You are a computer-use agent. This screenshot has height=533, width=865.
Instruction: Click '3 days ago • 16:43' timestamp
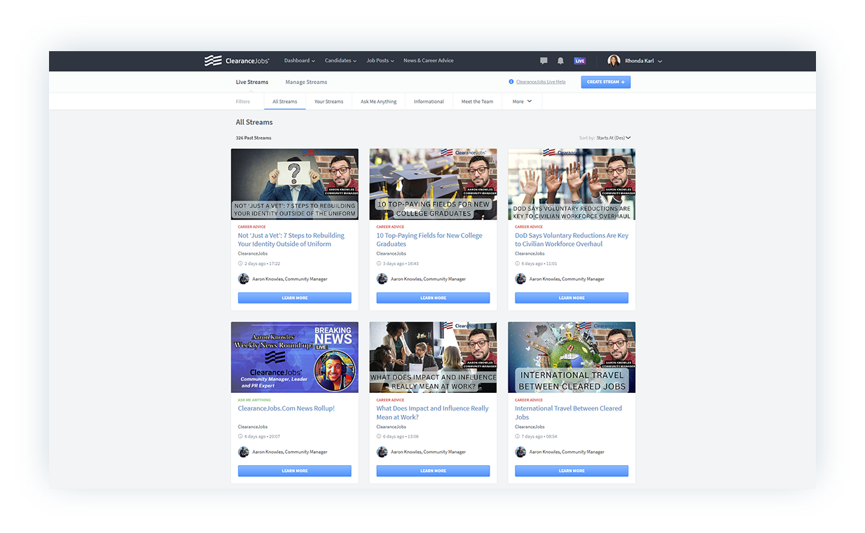401,263
